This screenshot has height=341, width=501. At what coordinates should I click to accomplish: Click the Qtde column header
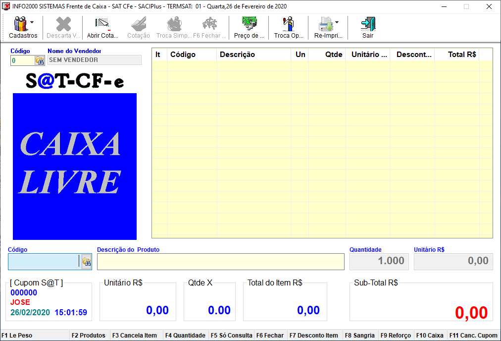[327, 55]
